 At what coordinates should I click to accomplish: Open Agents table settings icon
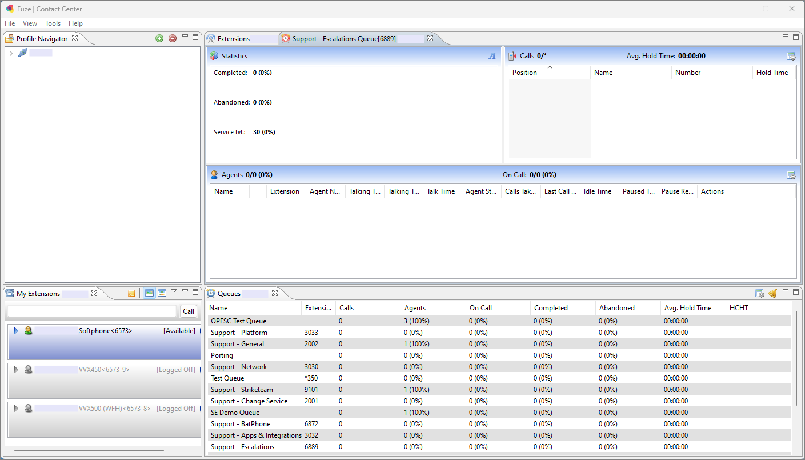point(791,175)
